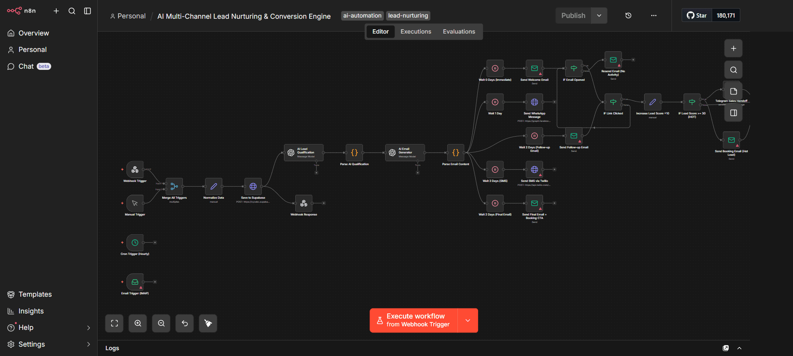The height and width of the screenshot is (356, 793).
Task: Switch to the Evaluations tab
Action: pos(459,31)
